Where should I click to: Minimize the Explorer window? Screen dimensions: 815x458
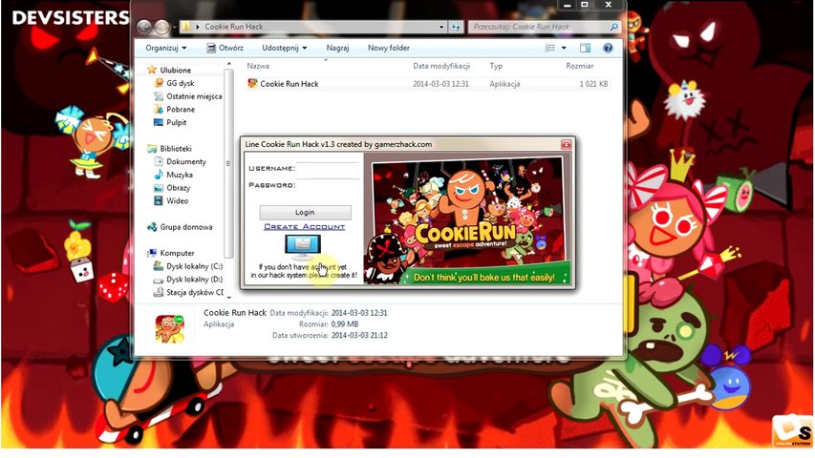pos(568,5)
